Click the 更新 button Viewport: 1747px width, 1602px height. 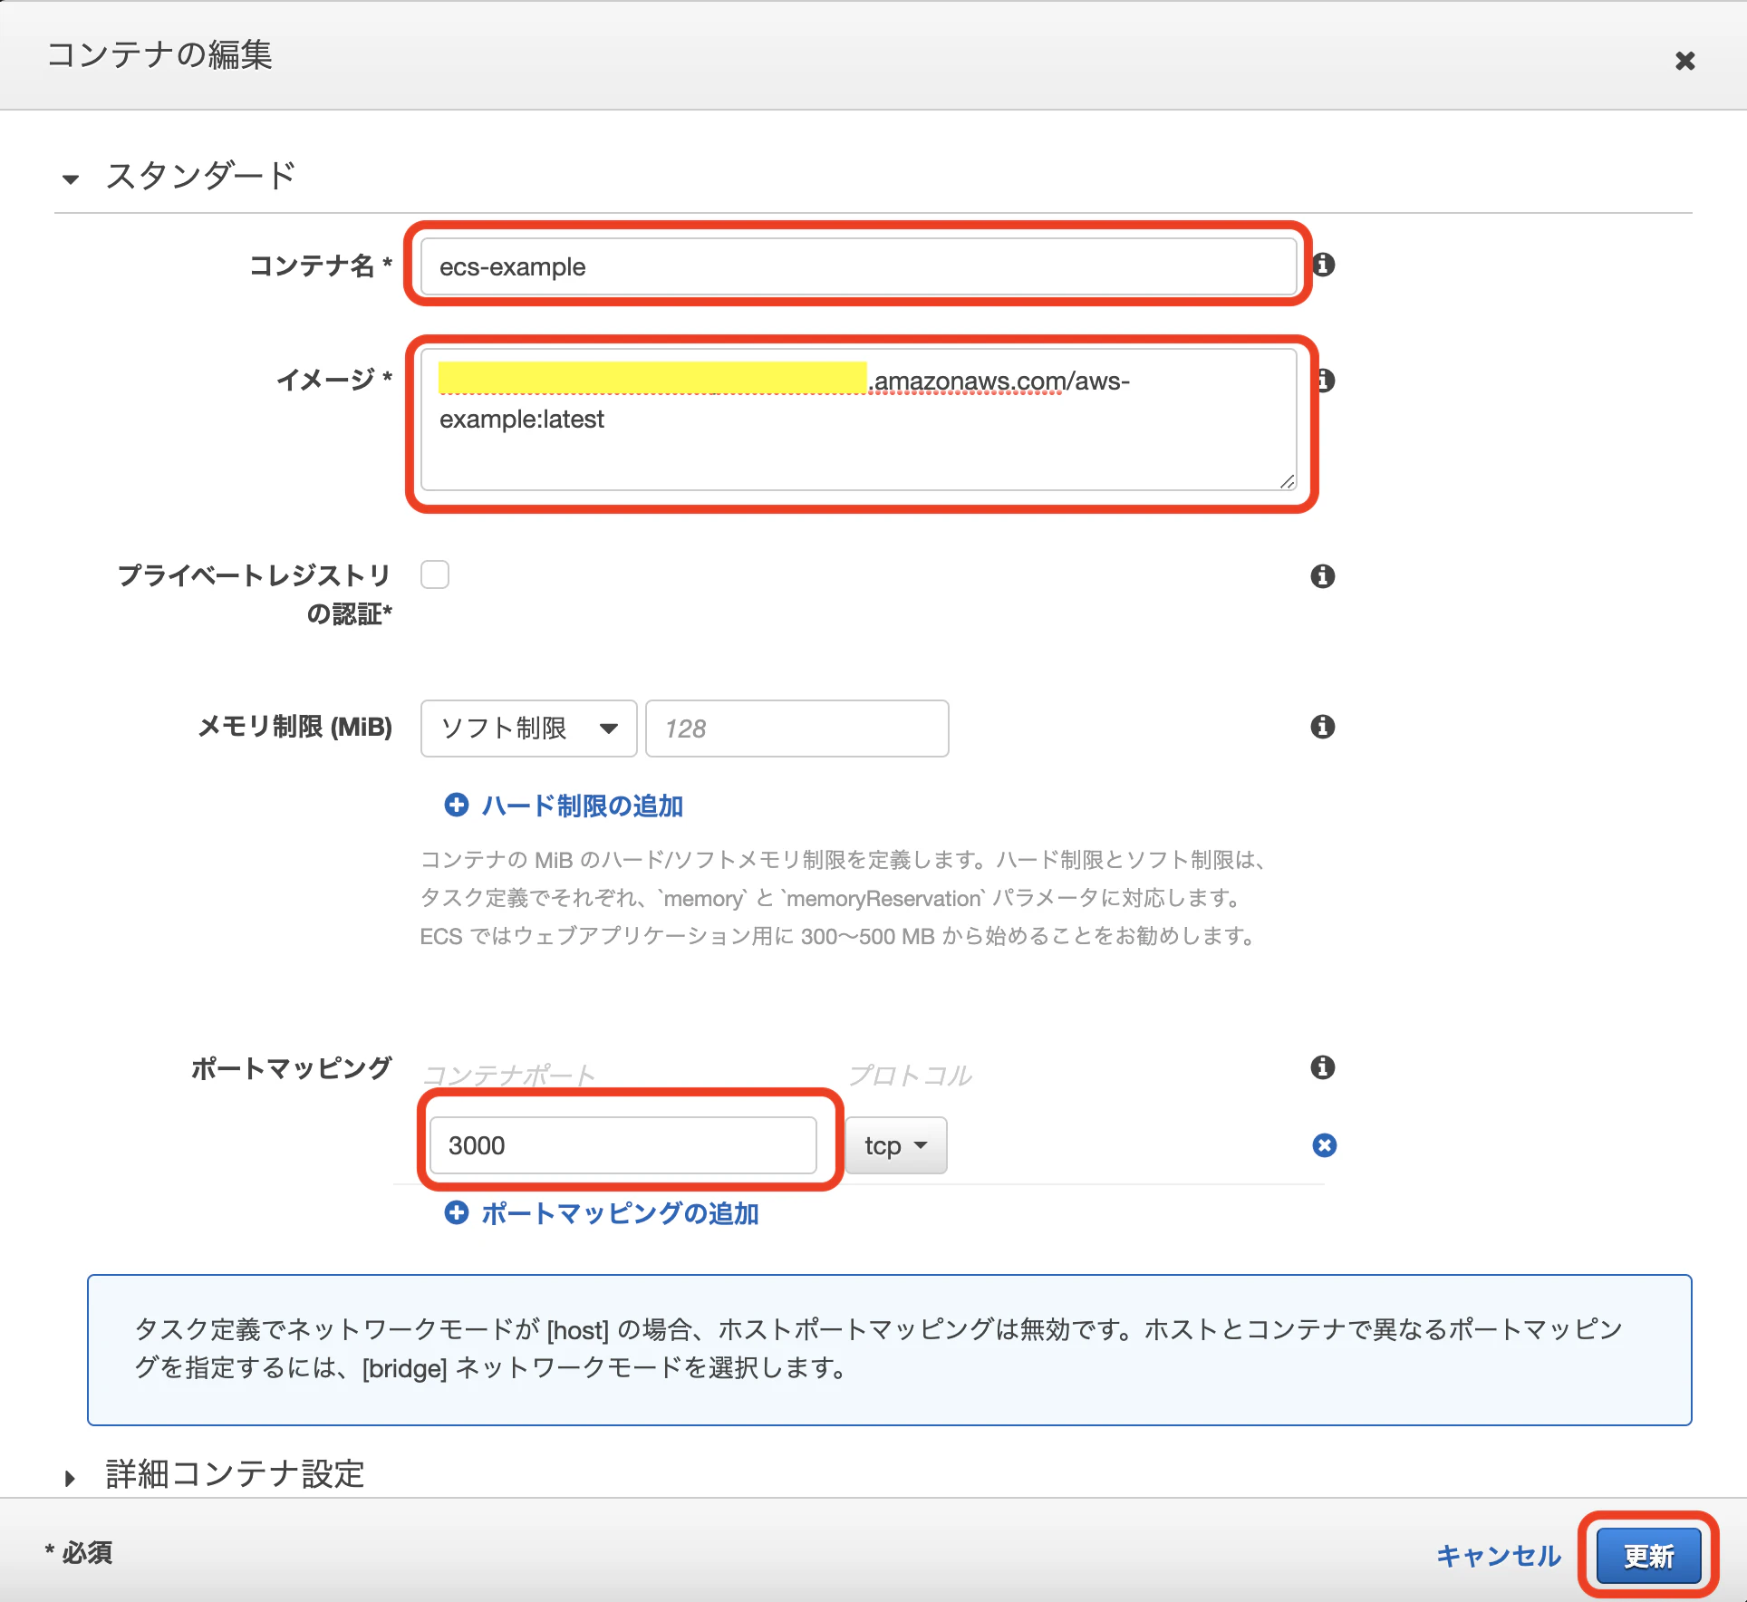tap(1649, 1556)
